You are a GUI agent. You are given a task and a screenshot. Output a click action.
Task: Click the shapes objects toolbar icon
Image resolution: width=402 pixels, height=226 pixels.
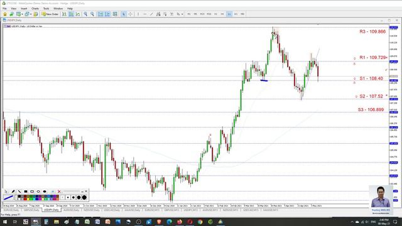pos(178,14)
